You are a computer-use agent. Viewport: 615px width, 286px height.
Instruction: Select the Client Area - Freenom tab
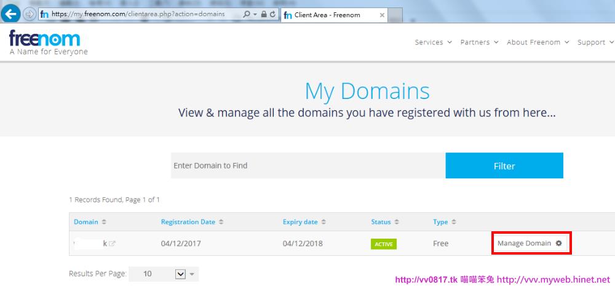tap(334, 15)
